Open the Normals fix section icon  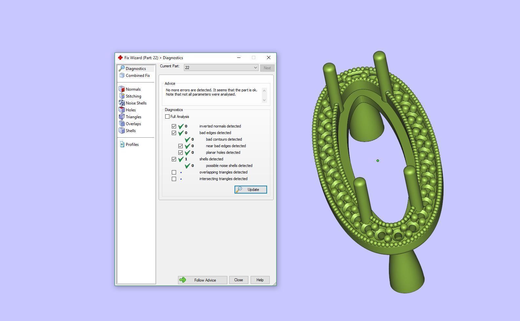(122, 89)
